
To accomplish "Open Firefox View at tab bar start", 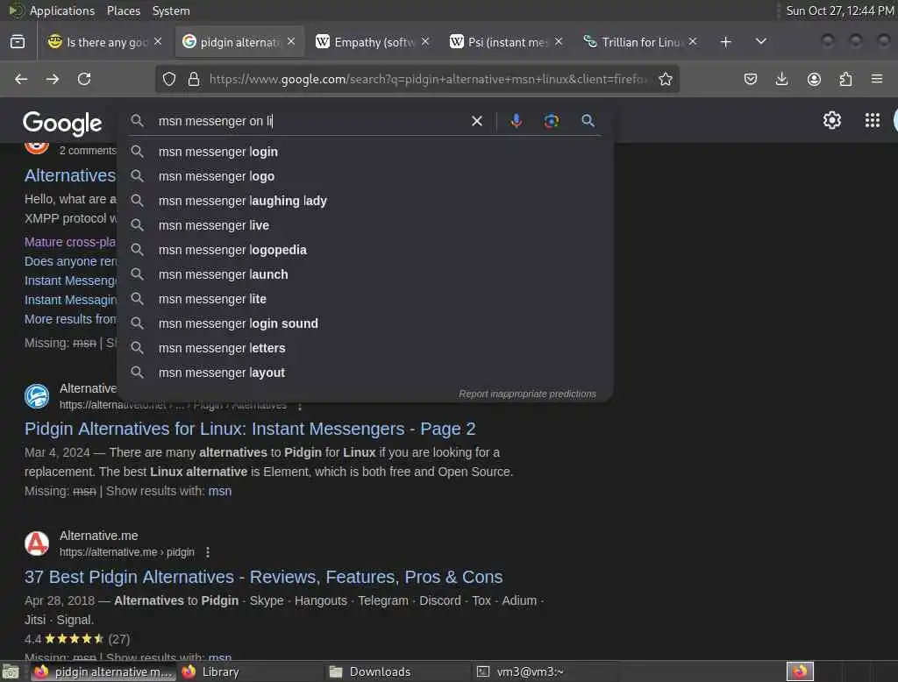I will pos(18,42).
